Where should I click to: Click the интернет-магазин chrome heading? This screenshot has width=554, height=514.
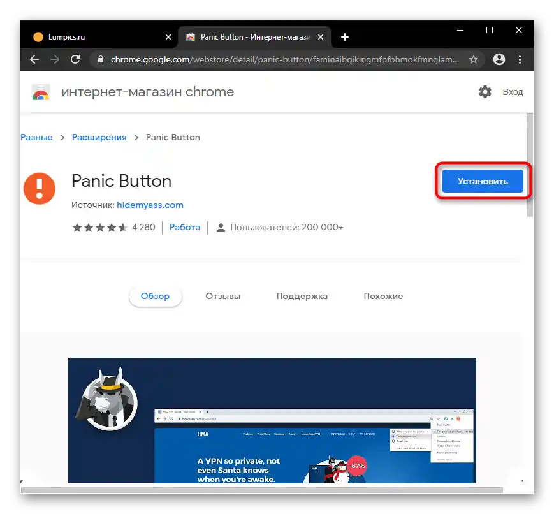[x=148, y=92]
